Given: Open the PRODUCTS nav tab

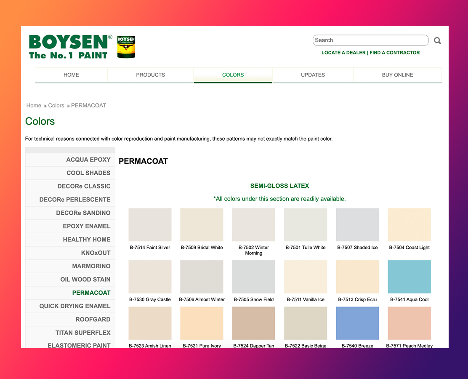Looking at the screenshot, I should (150, 75).
